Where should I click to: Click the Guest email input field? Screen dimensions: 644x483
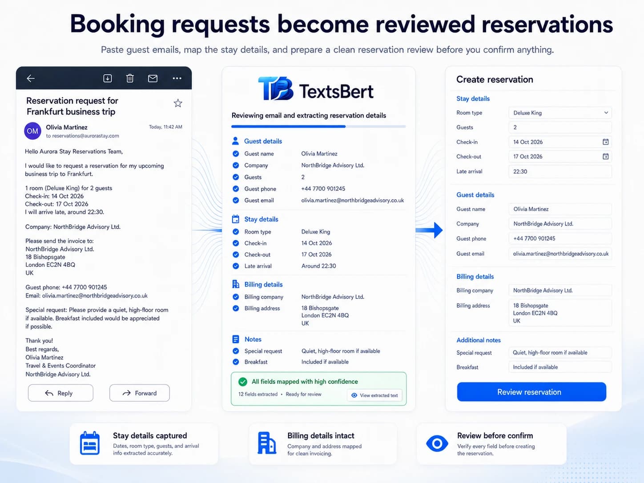pos(560,254)
